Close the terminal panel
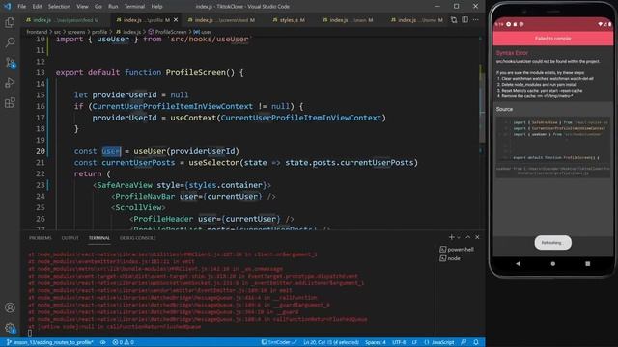 [x=477, y=237]
